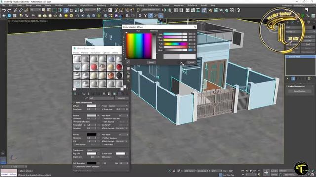Restrict movement to Z axis
The width and height of the screenshot is (316, 177).
tap(150, 16)
